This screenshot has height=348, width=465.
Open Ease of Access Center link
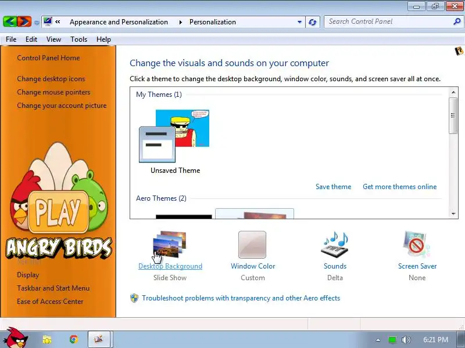(x=50, y=301)
